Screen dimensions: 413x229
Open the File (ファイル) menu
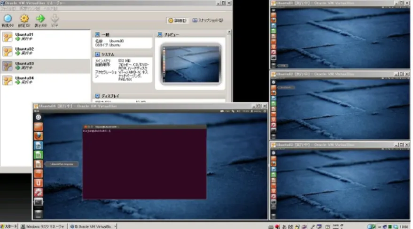(x=8, y=8)
